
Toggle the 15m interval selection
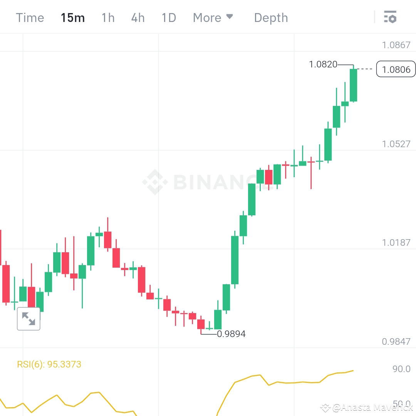73,17
